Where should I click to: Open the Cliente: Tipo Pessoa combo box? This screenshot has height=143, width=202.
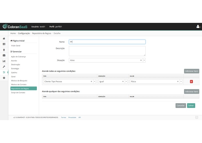69,81
